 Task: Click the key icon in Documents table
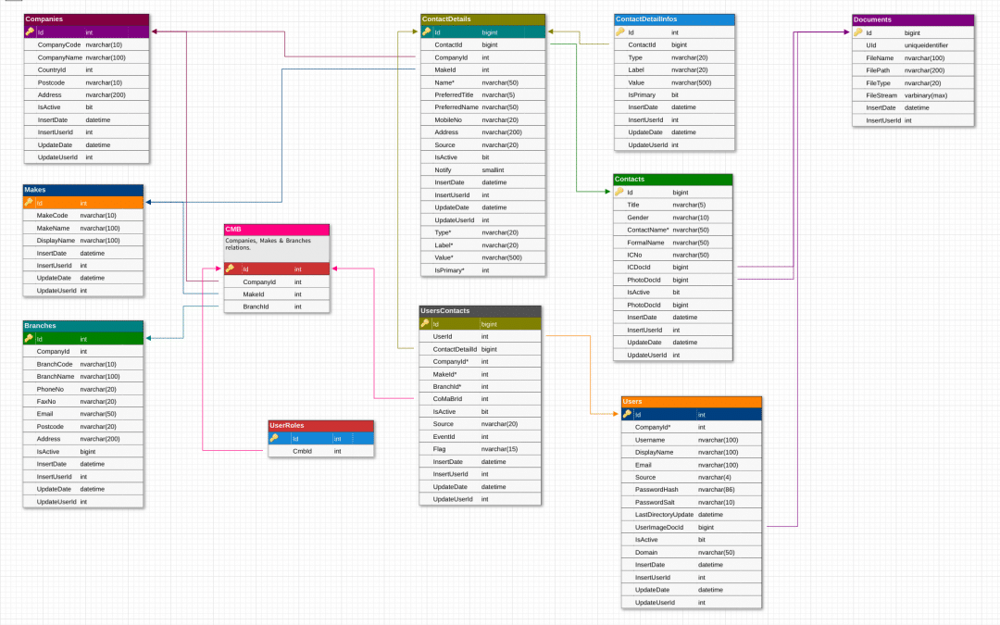click(x=858, y=32)
